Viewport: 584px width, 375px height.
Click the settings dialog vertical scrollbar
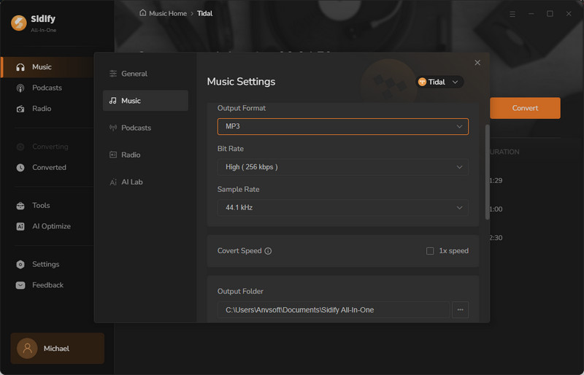tap(487, 172)
